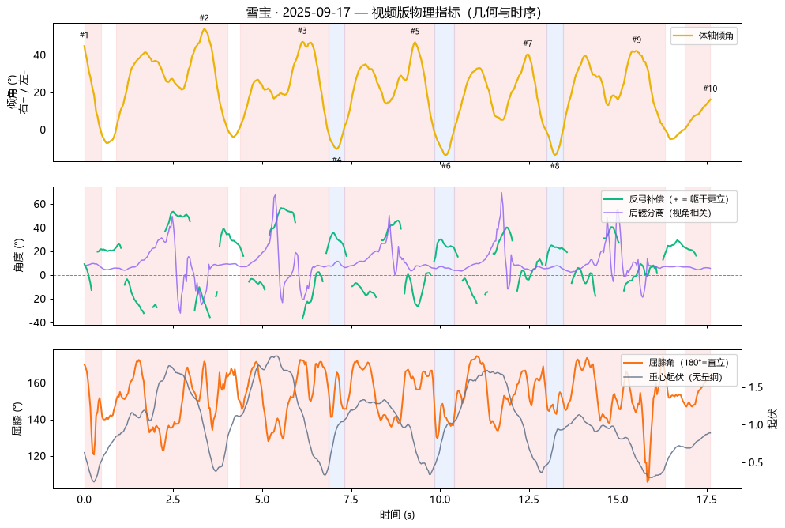Select the 屈膝角（180°=直立）legend text
The height and width of the screenshot is (528, 785).
689,363
